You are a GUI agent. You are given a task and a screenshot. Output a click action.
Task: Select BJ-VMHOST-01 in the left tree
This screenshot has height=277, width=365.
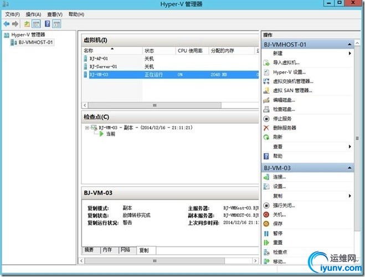click(x=35, y=42)
